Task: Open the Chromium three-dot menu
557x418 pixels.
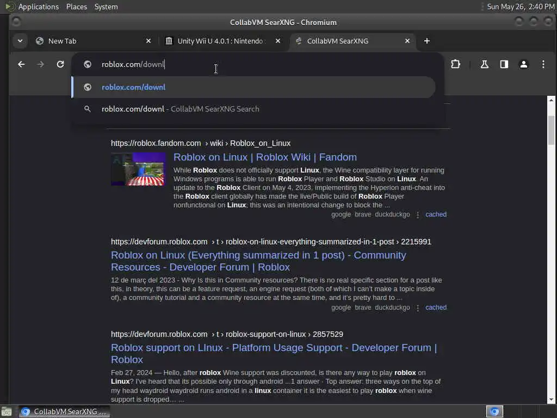Action: 543,64
